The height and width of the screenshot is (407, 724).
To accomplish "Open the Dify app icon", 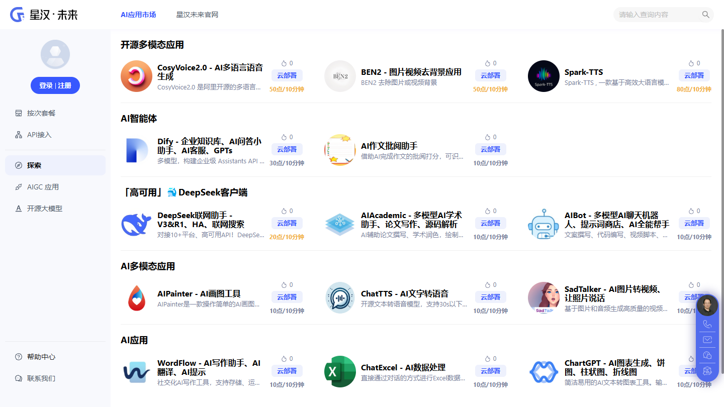I will 136,150.
